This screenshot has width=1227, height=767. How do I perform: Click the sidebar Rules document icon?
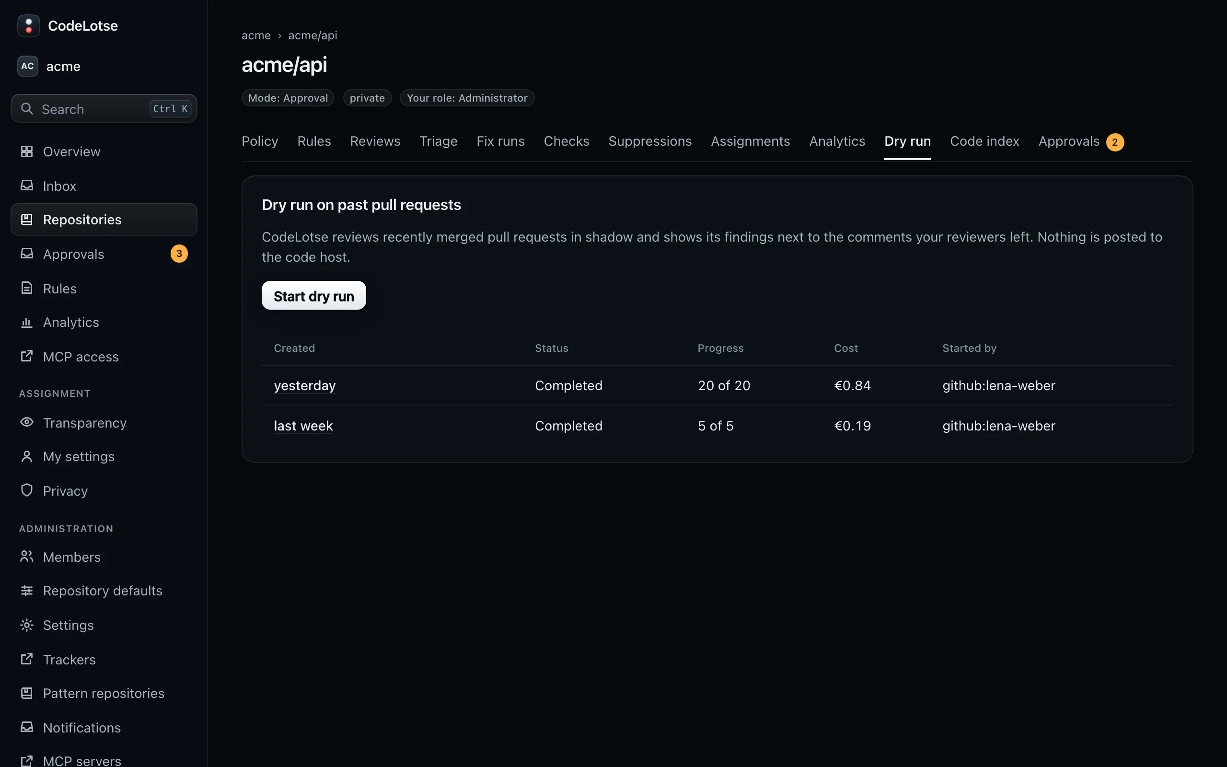point(27,288)
